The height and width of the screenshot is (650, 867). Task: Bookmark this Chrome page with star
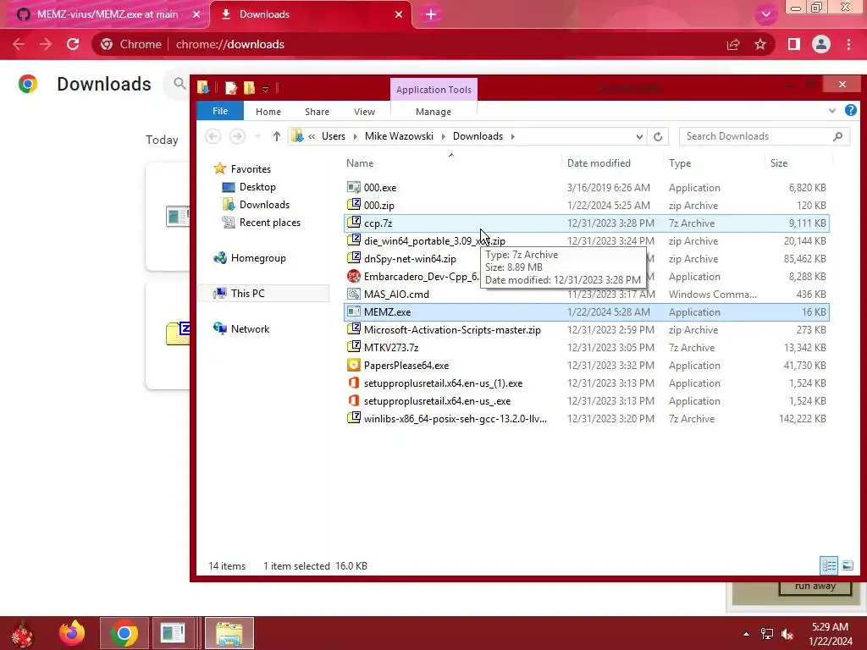point(760,44)
